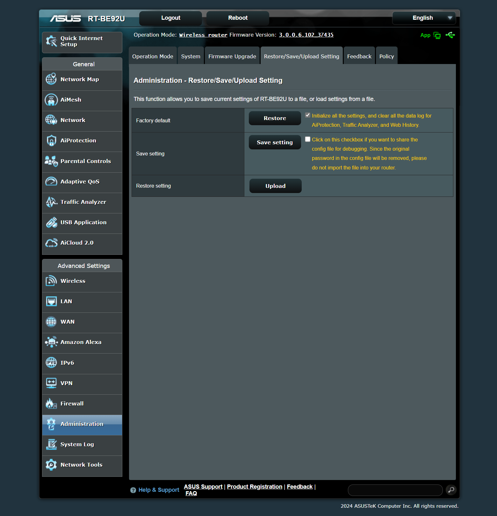
Task: Click the Save setting row label
Action: tap(150, 154)
